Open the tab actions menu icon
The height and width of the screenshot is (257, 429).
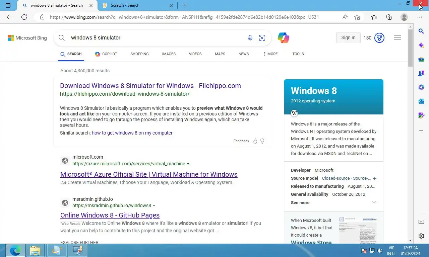pyautogui.click(x=8, y=5)
